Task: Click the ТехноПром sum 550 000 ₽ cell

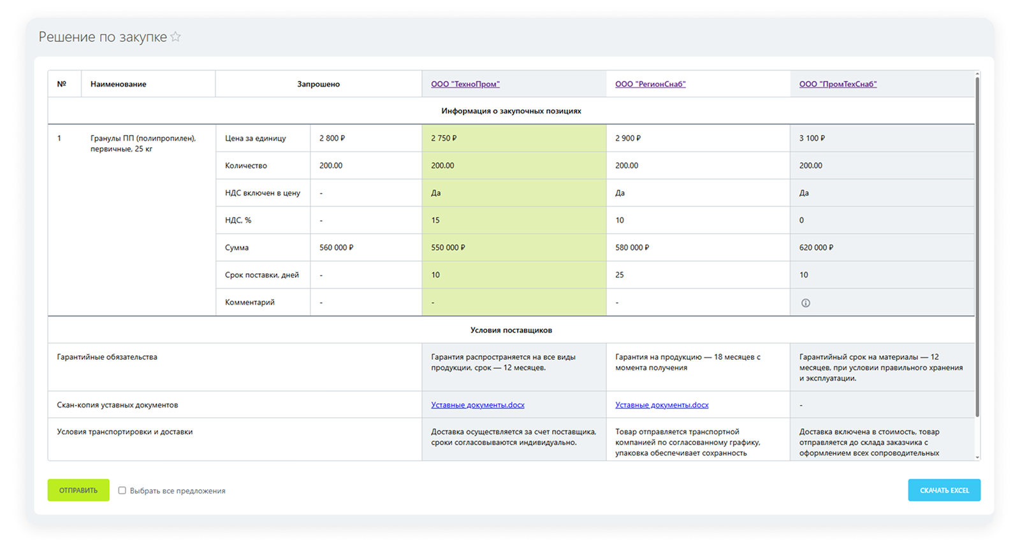Action: click(514, 248)
